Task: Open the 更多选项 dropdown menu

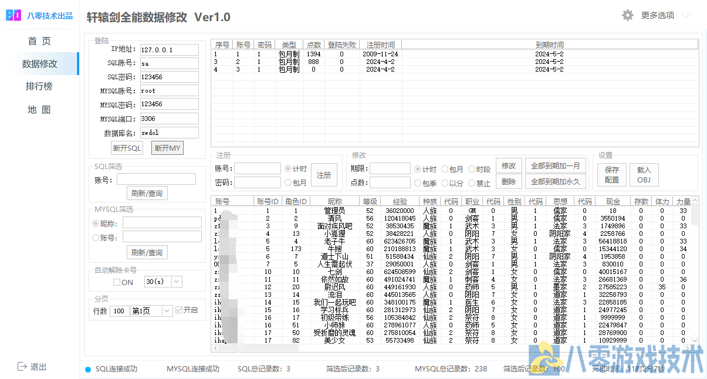Action: tap(657, 15)
